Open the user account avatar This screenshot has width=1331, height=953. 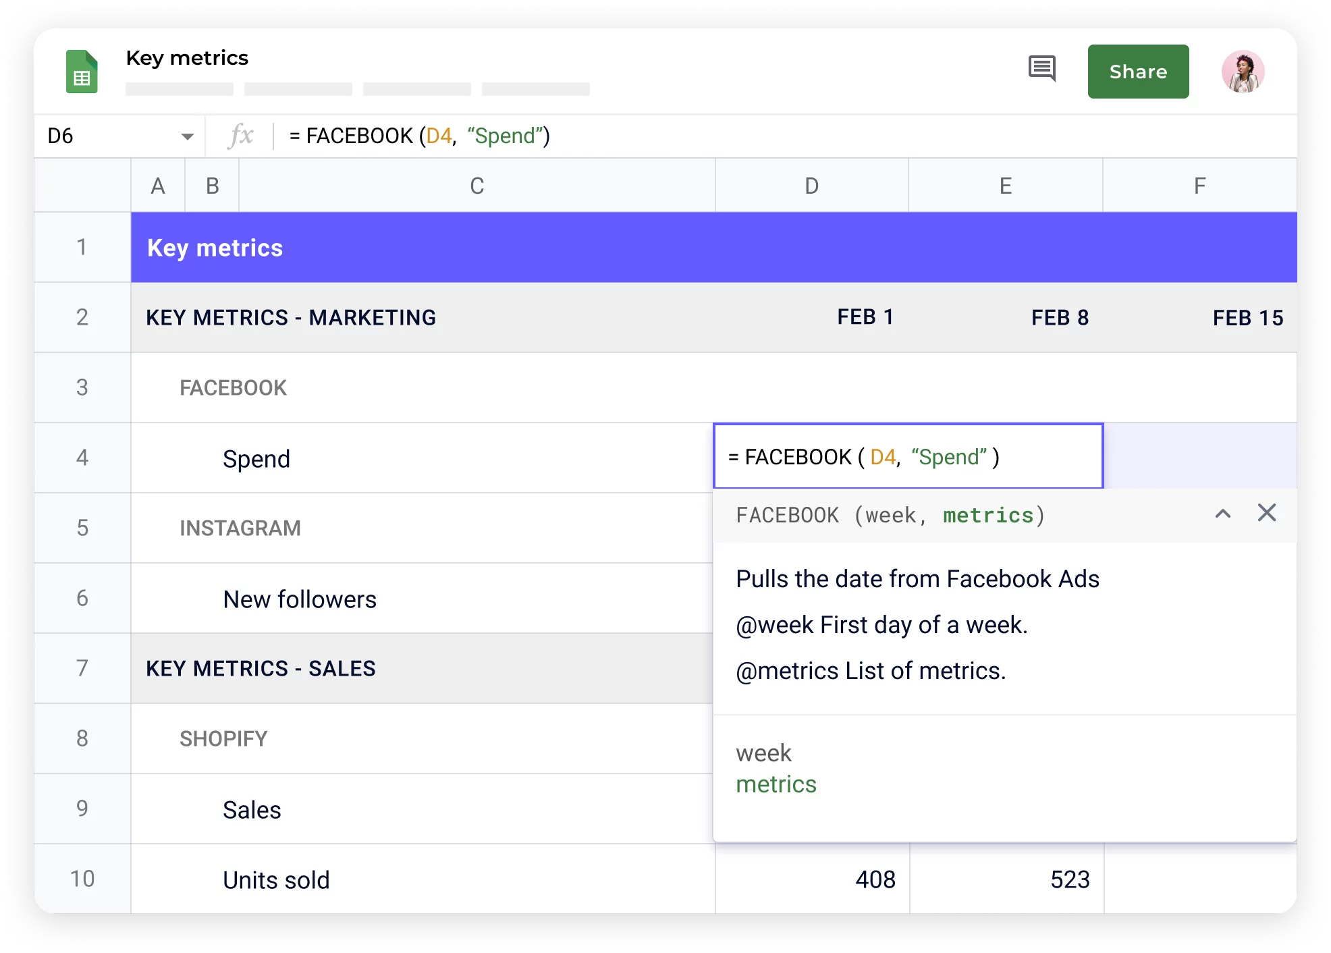point(1243,72)
